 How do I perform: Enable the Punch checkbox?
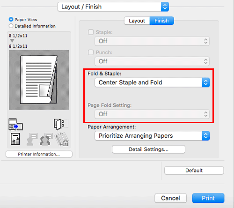point(91,52)
